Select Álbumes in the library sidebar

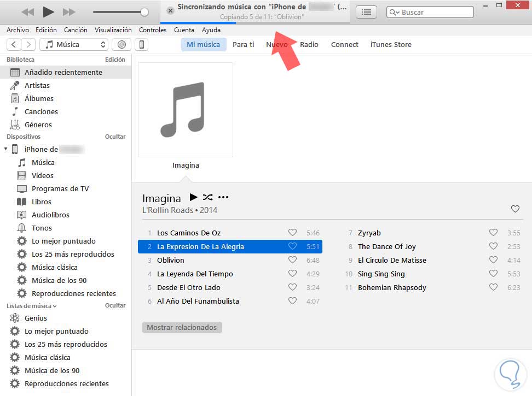66,99
